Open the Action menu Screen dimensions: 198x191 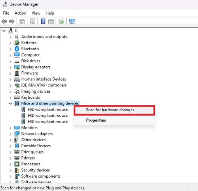(x=21, y=13)
